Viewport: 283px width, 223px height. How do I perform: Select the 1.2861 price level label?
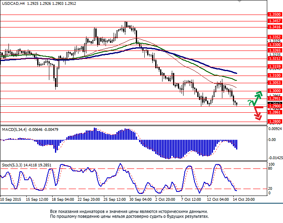point(275,112)
